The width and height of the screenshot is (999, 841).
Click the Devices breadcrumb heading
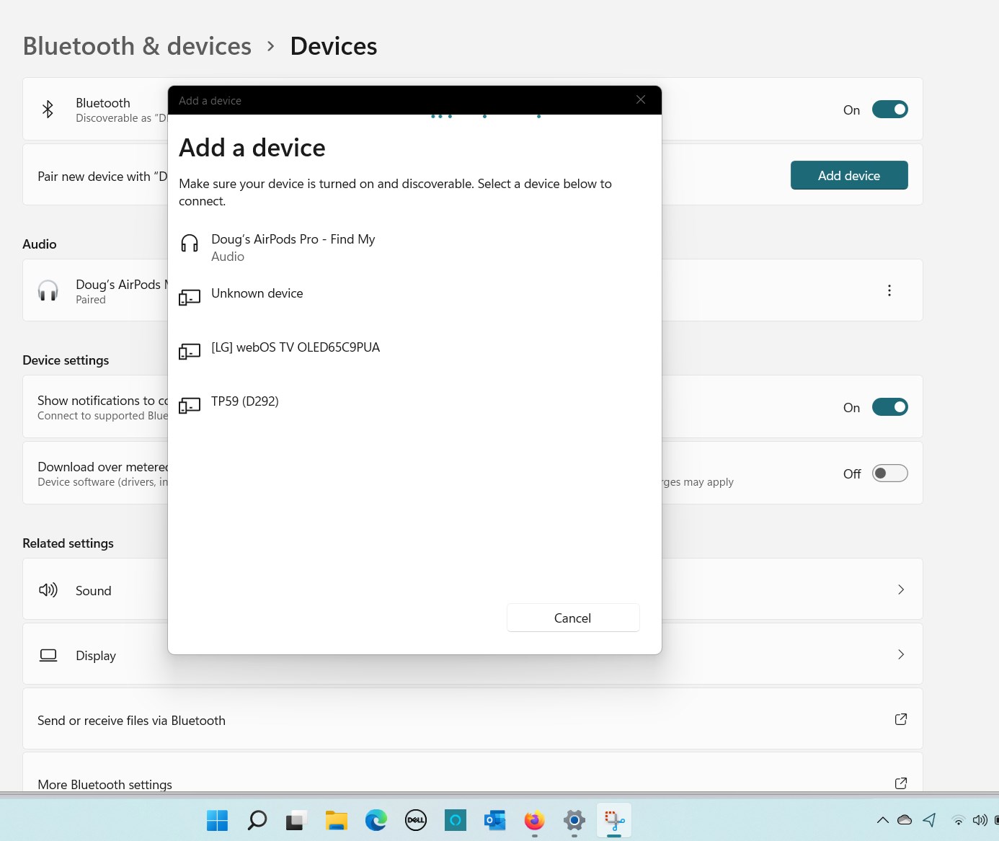[334, 46]
